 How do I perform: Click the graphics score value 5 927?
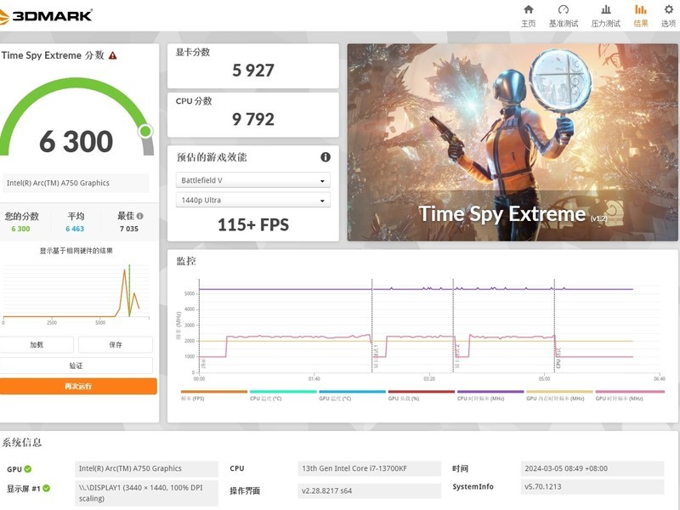[253, 71]
